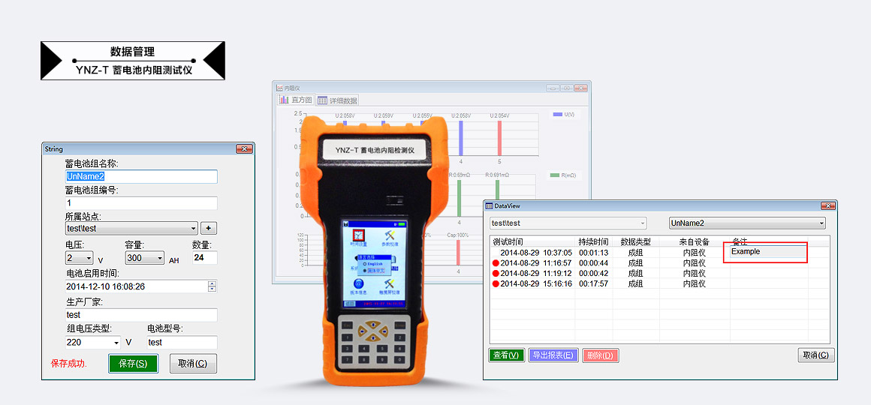Click 取消(C) in the DataView window
This screenshot has height=405, width=871.
[x=815, y=355]
